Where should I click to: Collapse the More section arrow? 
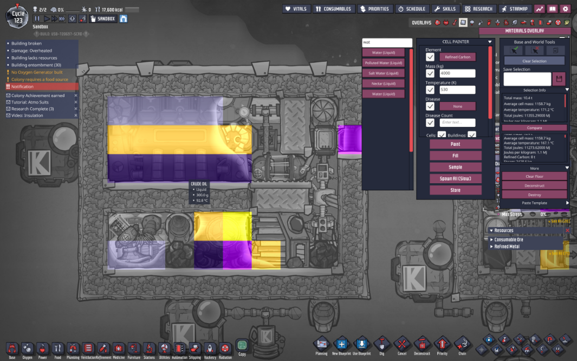click(567, 168)
